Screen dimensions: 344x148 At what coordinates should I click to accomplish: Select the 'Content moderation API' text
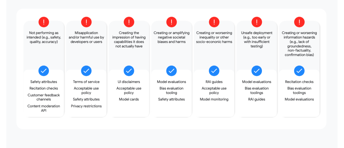click(44, 108)
